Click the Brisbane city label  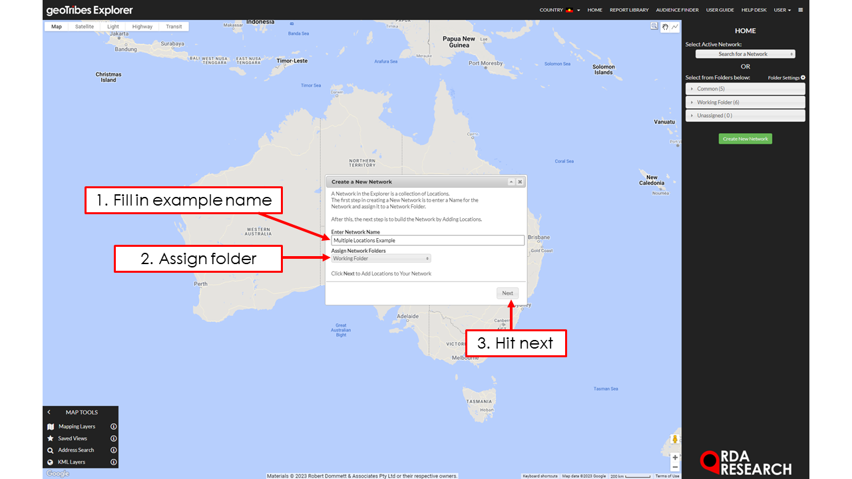538,237
